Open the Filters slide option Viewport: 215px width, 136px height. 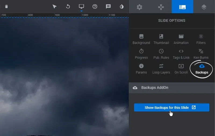[x=201, y=39]
